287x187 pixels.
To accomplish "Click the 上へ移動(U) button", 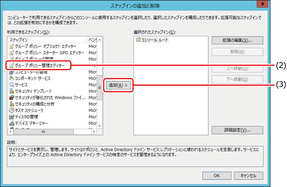I will tap(237, 69).
